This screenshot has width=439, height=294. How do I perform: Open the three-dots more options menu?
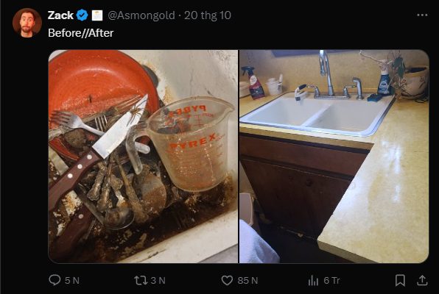click(422, 15)
